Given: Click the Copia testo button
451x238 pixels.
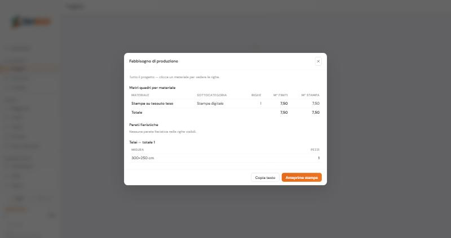Looking at the screenshot, I should point(265,177).
